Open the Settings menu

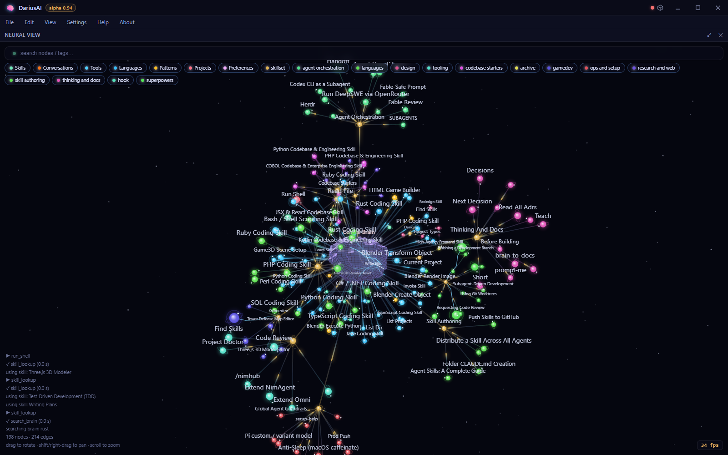coord(76,22)
